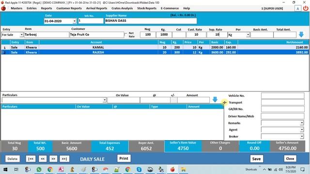Open the Reports menu

click(46, 8)
